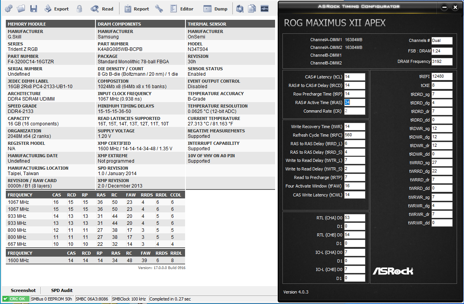The height and width of the screenshot is (304, 464).
Task: Click the CAS# Latency (tCL) field
Action: [355, 76]
